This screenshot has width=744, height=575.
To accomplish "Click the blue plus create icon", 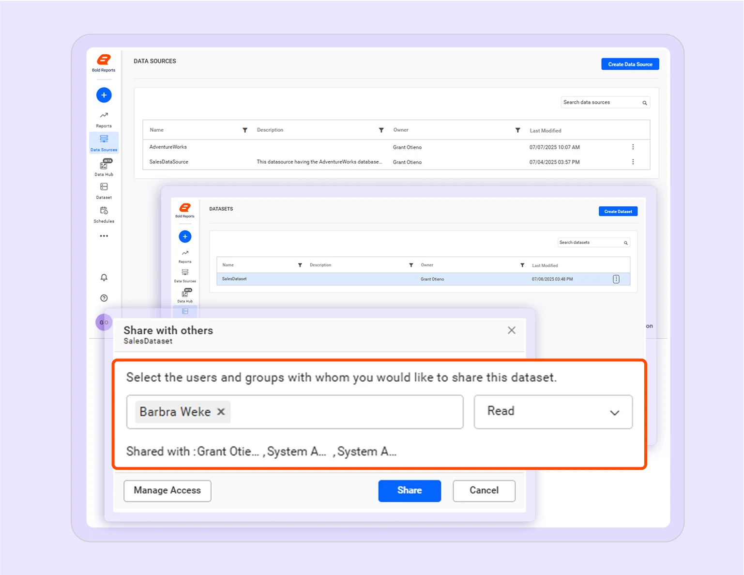I will click(x=103, y=95).
